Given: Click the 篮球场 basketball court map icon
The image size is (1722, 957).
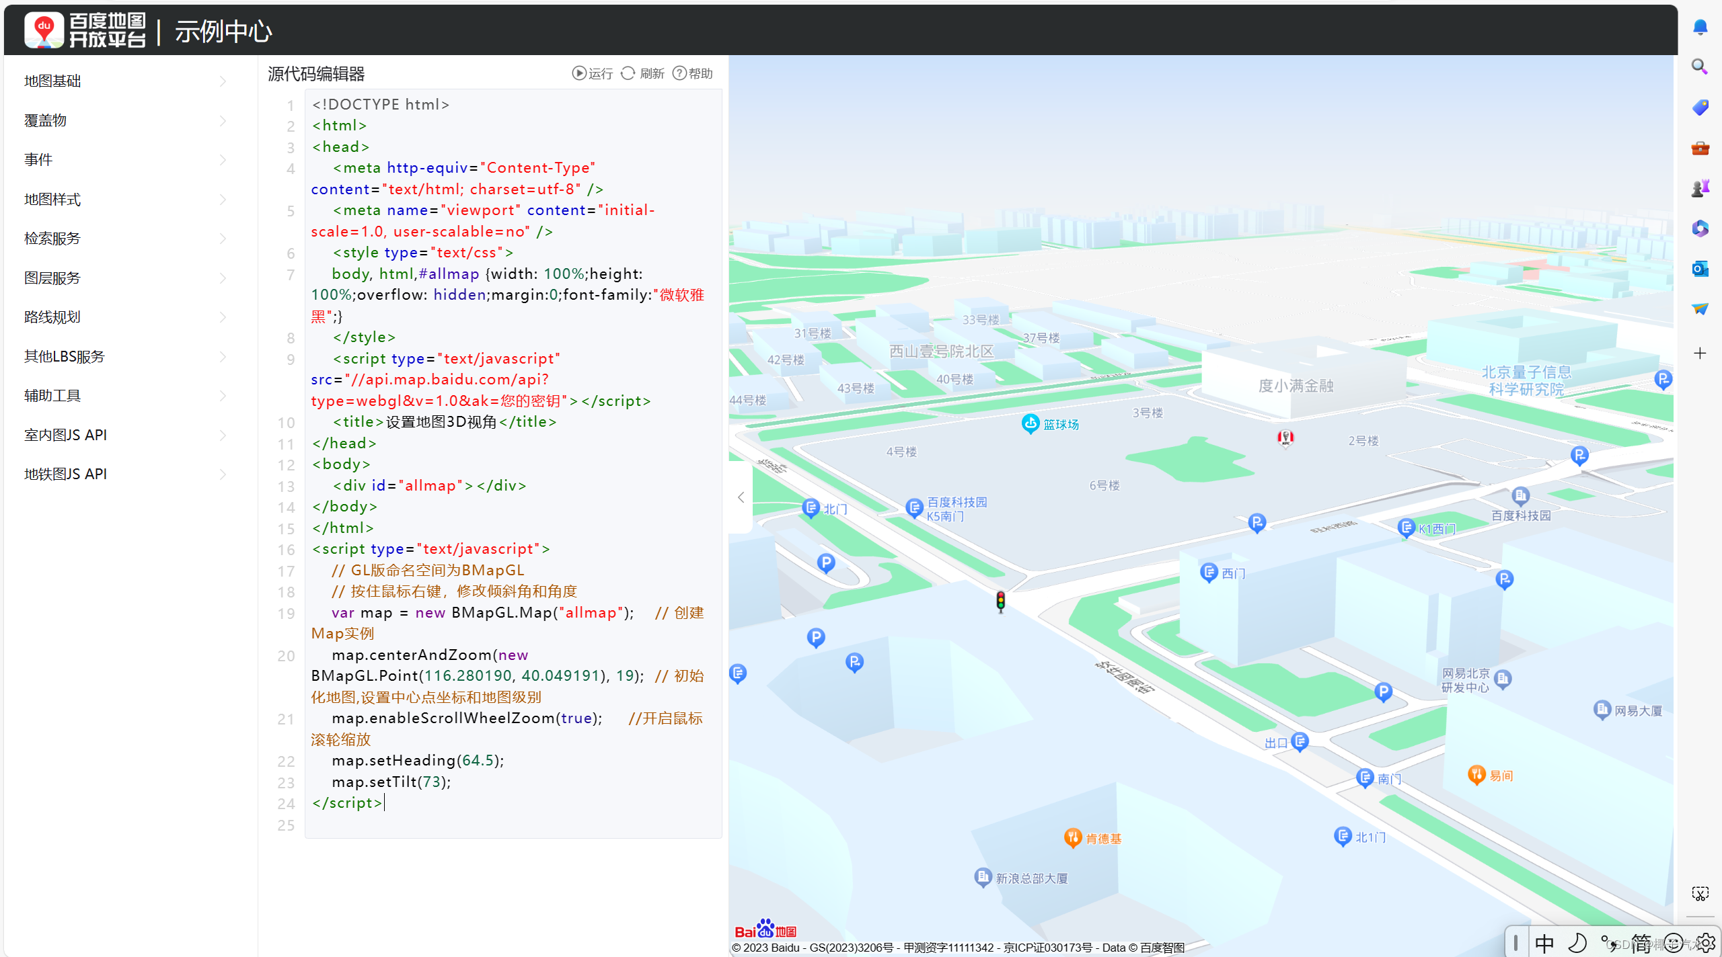Looking at the screenshot, I should (x=1030, y=423).
